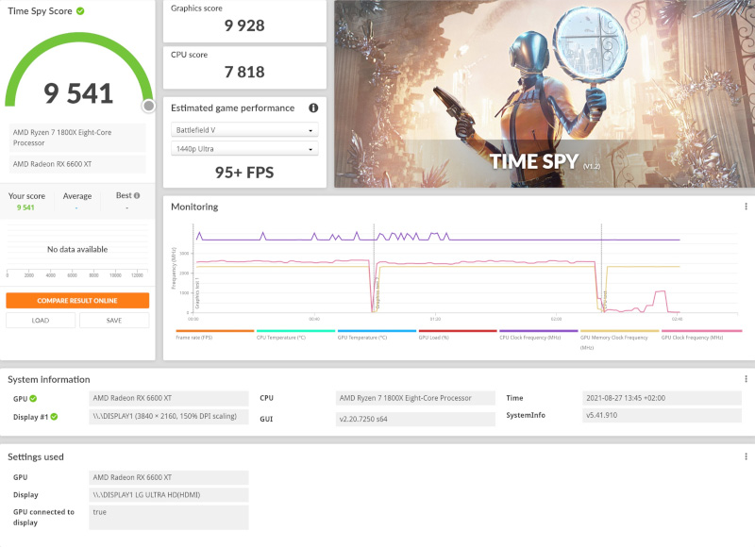Viewport: 755px width, 547px height.
Task: Open Monitoring panel three-dot menu
Action: coord(746,207)
